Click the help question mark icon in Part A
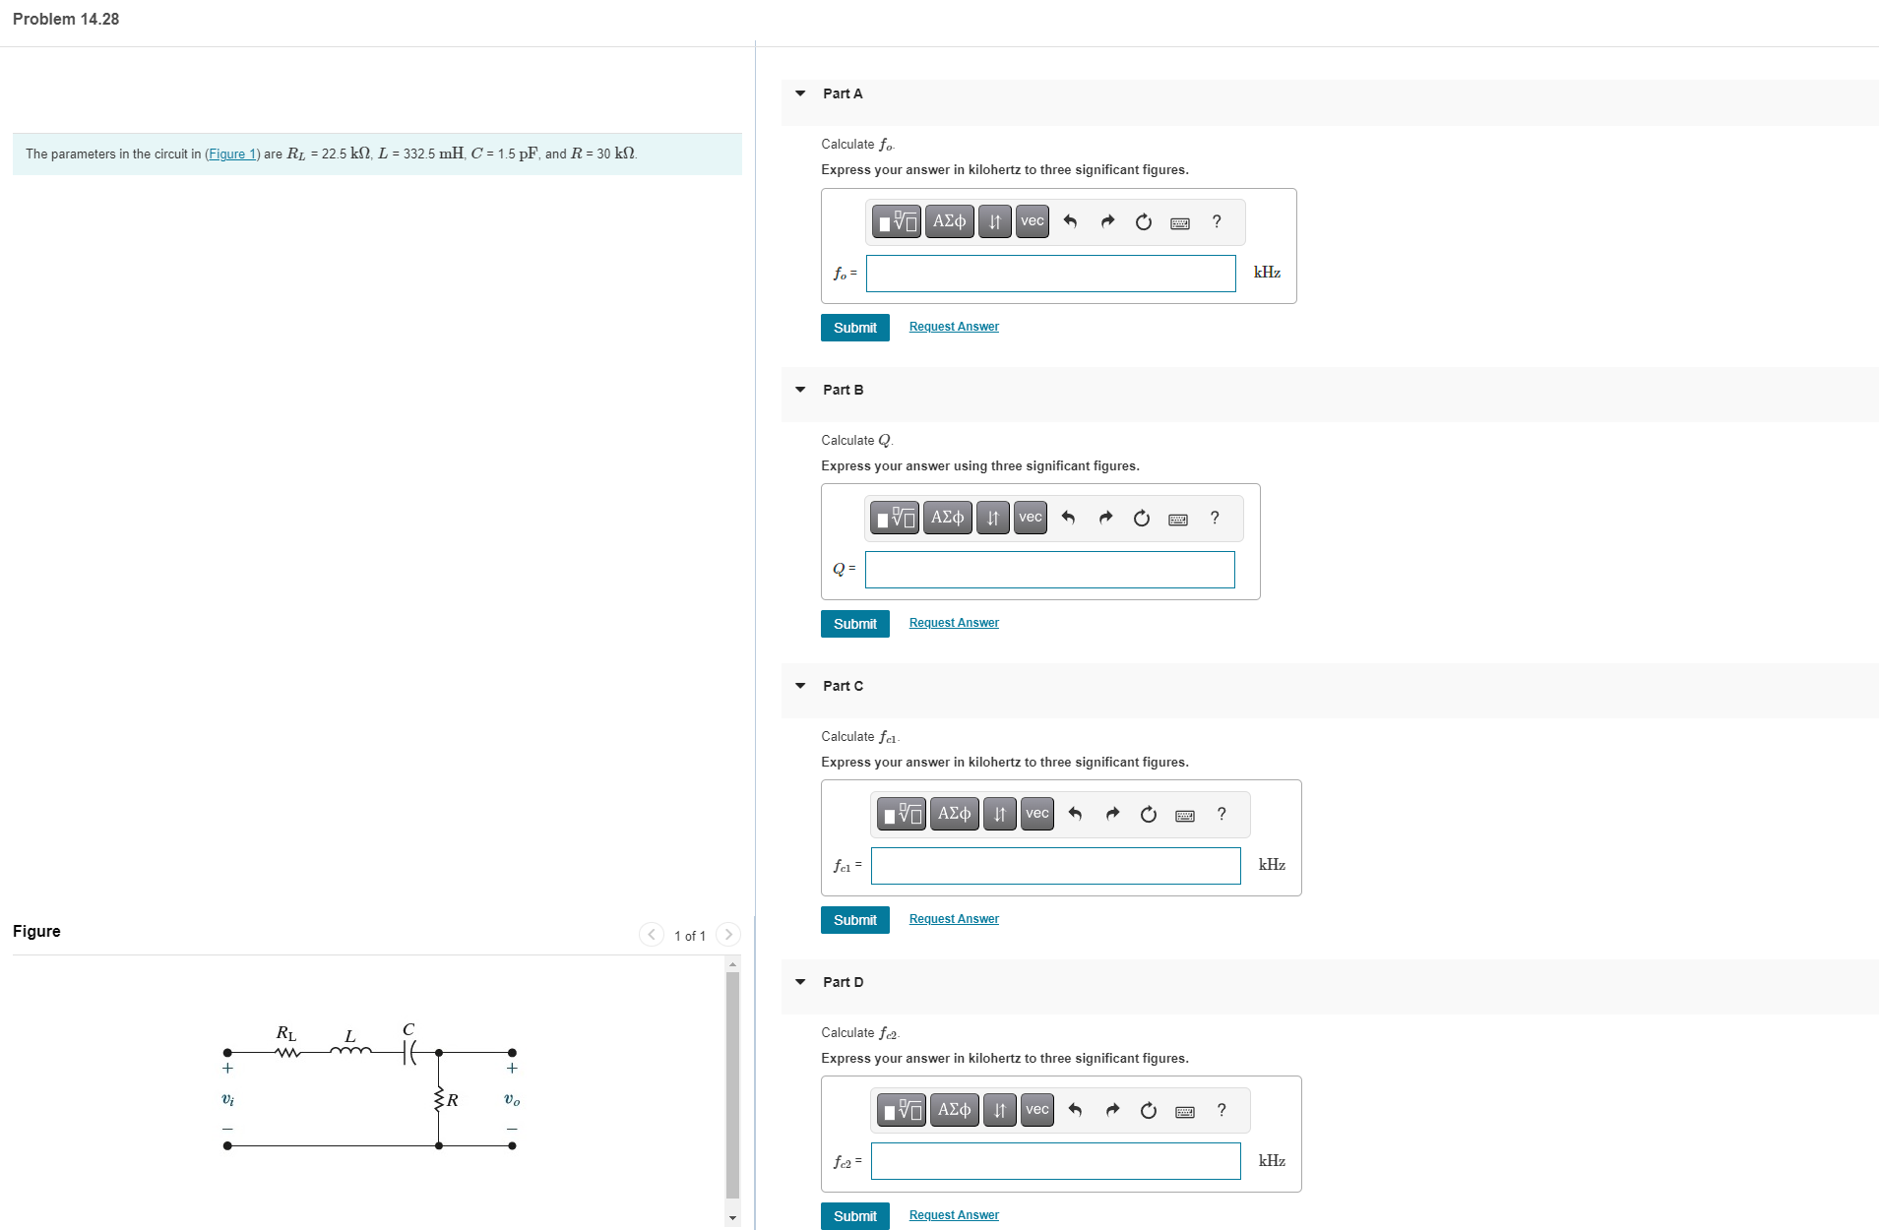This screenshot has height=1230, width=1879. click(x=1216, y=221)
